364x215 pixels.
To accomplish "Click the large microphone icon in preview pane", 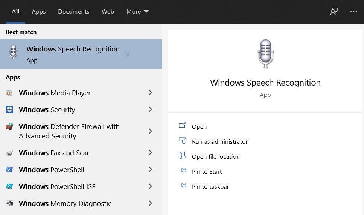I will click(x=266, y=54).
